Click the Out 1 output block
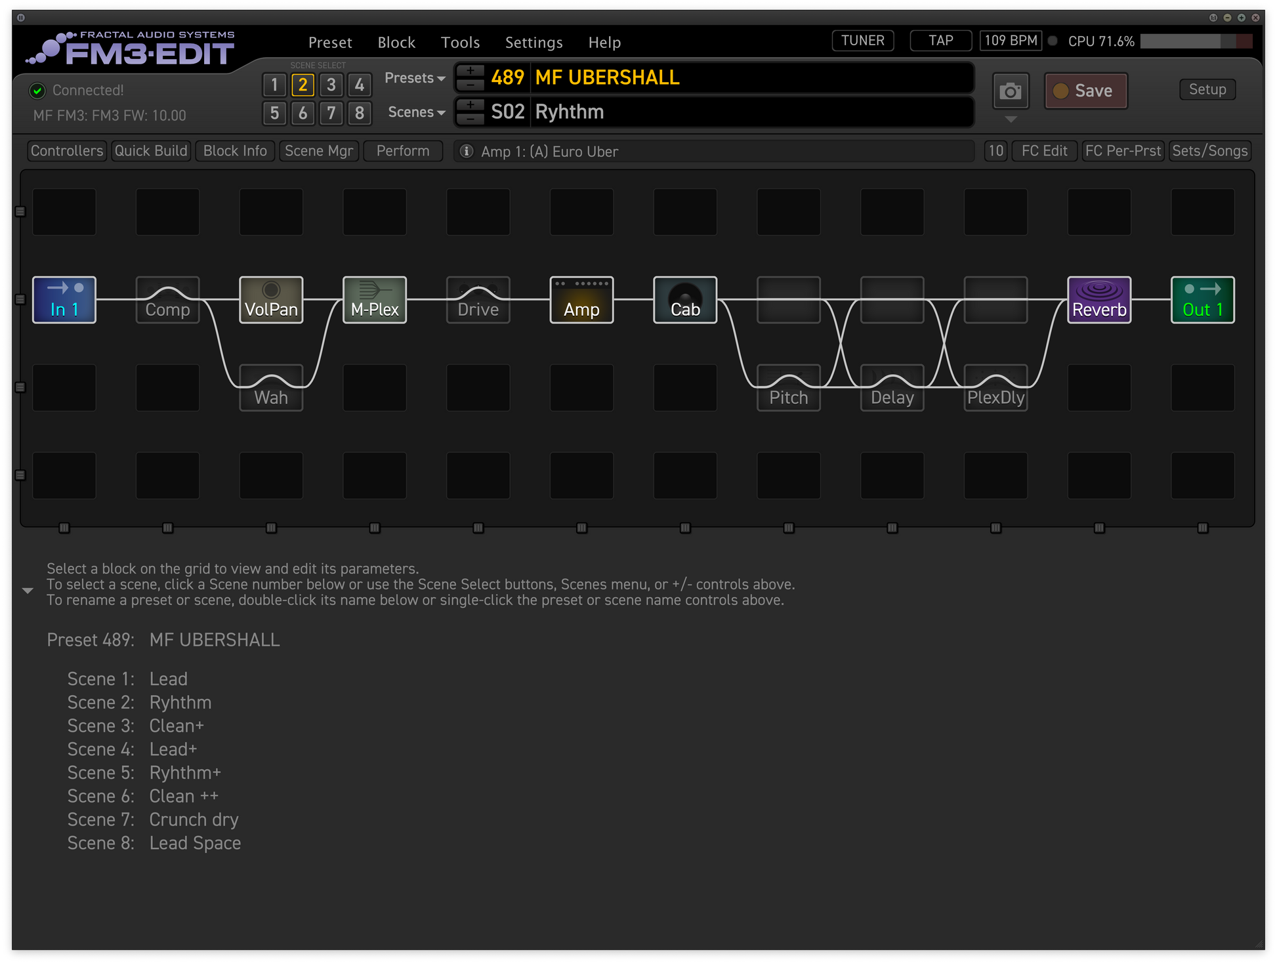 [1202, 300]
